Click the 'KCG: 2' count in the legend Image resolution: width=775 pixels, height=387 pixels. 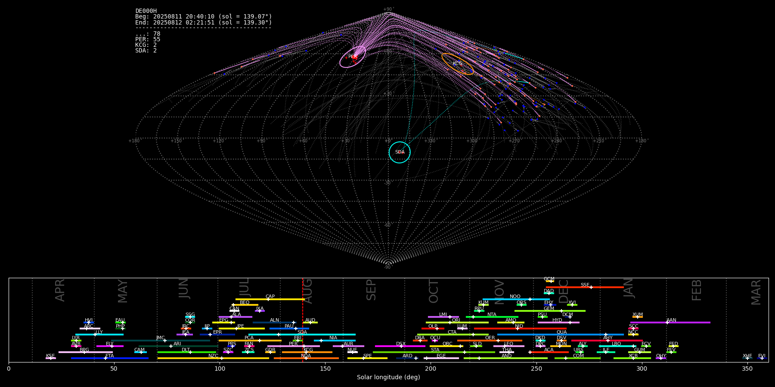coord(146,45)
